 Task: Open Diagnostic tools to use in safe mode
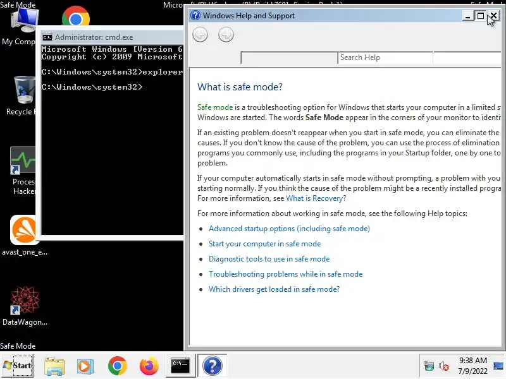pos(269,259)
